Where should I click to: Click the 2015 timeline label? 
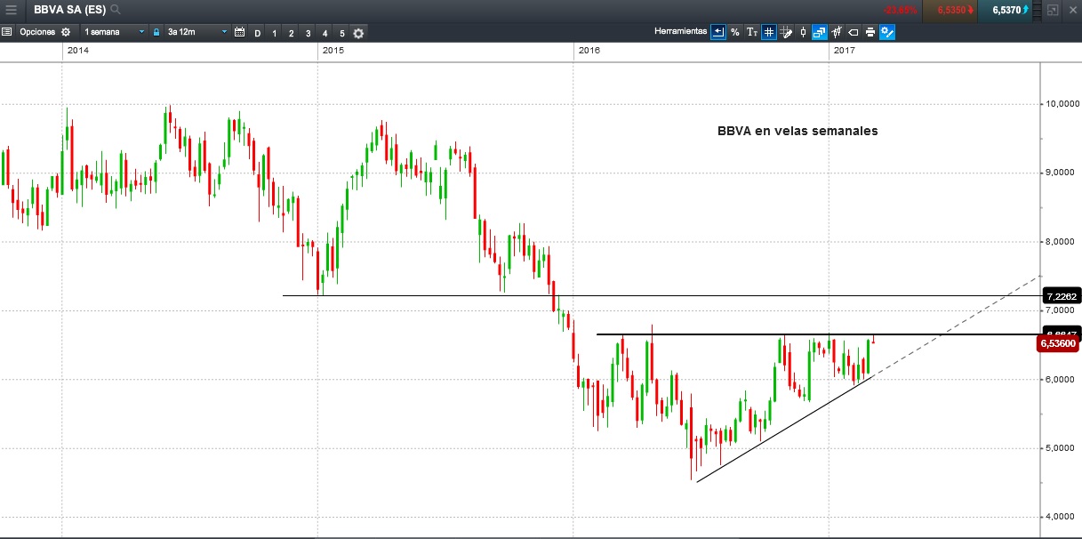[x=333, y=51]
